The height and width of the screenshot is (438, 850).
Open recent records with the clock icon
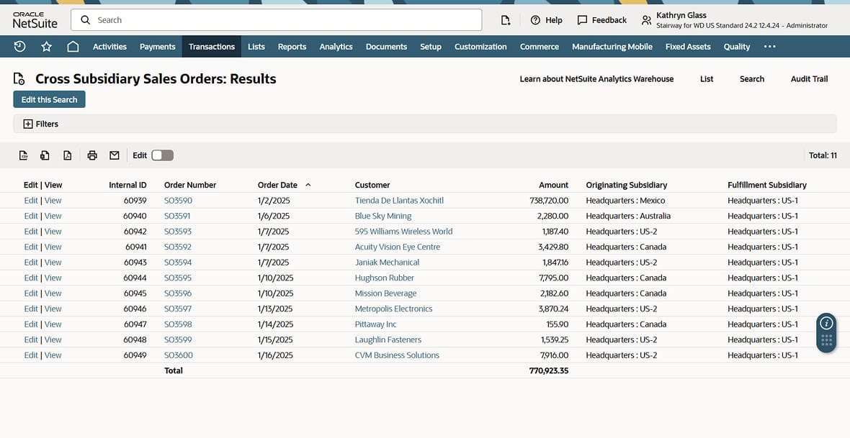(19, 46)
